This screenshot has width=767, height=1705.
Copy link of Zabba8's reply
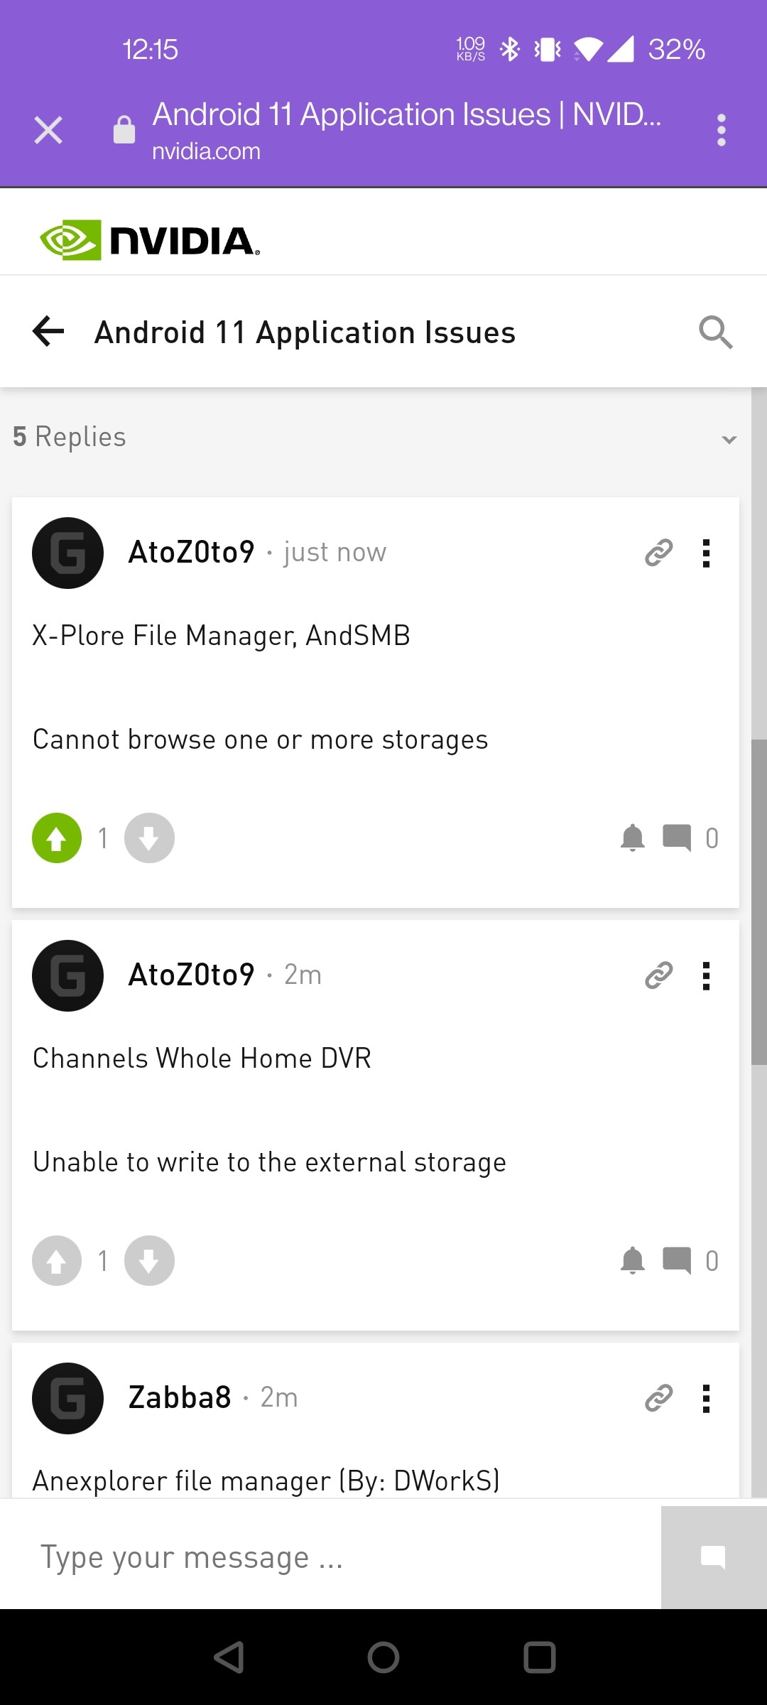tap(658, 1398)
